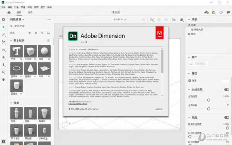Filter assets by materials icon
Image resolution: width=232 pixels, height=145 pixels.
coord(36,33)
